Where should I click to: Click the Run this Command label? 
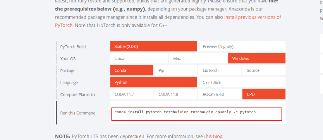[x=78, y=113]
